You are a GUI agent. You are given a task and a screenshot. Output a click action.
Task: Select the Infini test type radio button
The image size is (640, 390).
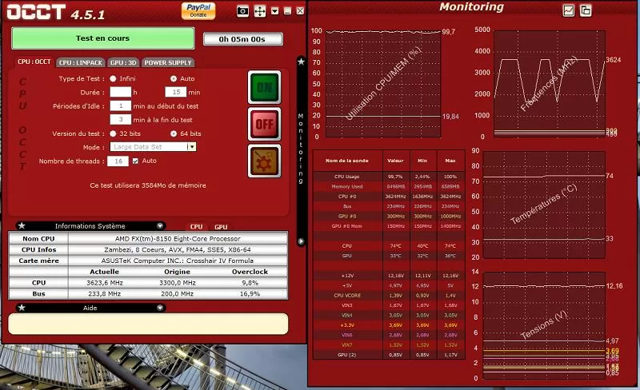(113, 78)
